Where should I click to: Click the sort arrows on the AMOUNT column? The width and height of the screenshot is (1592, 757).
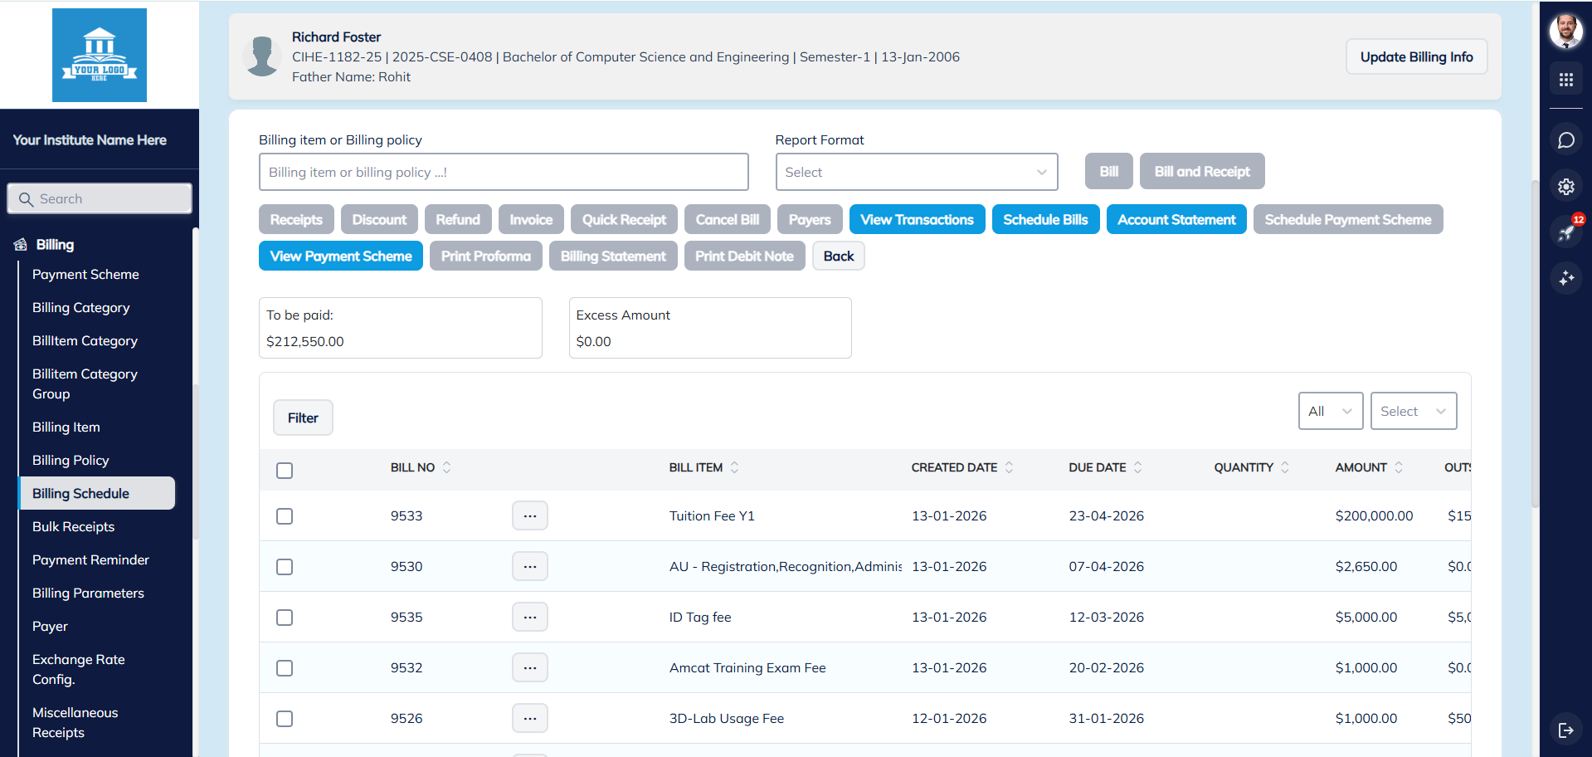click(1400, 467)
